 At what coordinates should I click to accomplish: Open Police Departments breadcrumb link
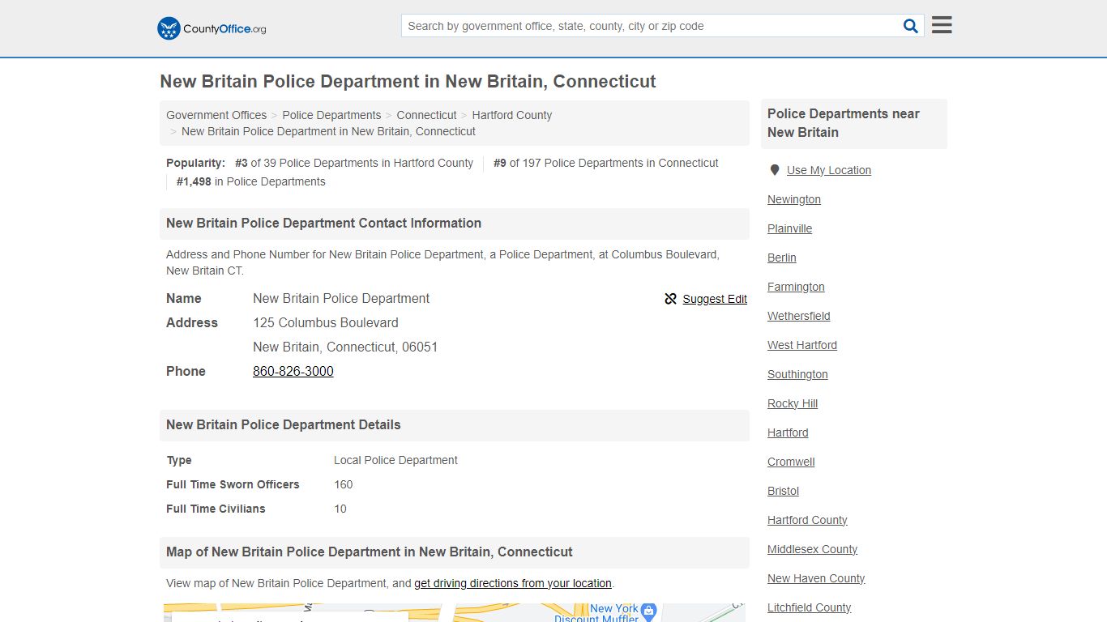(x=331, y=115)
